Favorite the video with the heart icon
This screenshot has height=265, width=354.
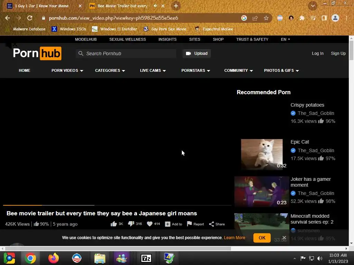(x=150, y=224)
